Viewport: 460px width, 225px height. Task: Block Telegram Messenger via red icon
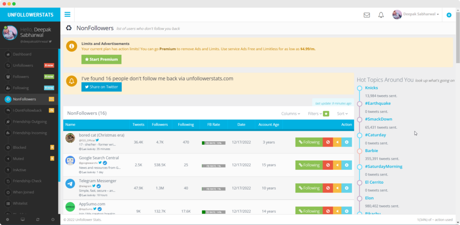(327, 188)
